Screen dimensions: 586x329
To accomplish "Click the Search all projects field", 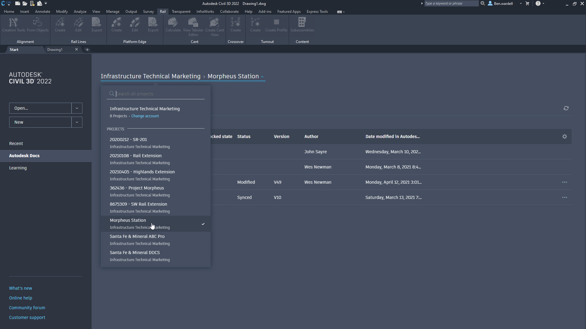I will (156, 94).
